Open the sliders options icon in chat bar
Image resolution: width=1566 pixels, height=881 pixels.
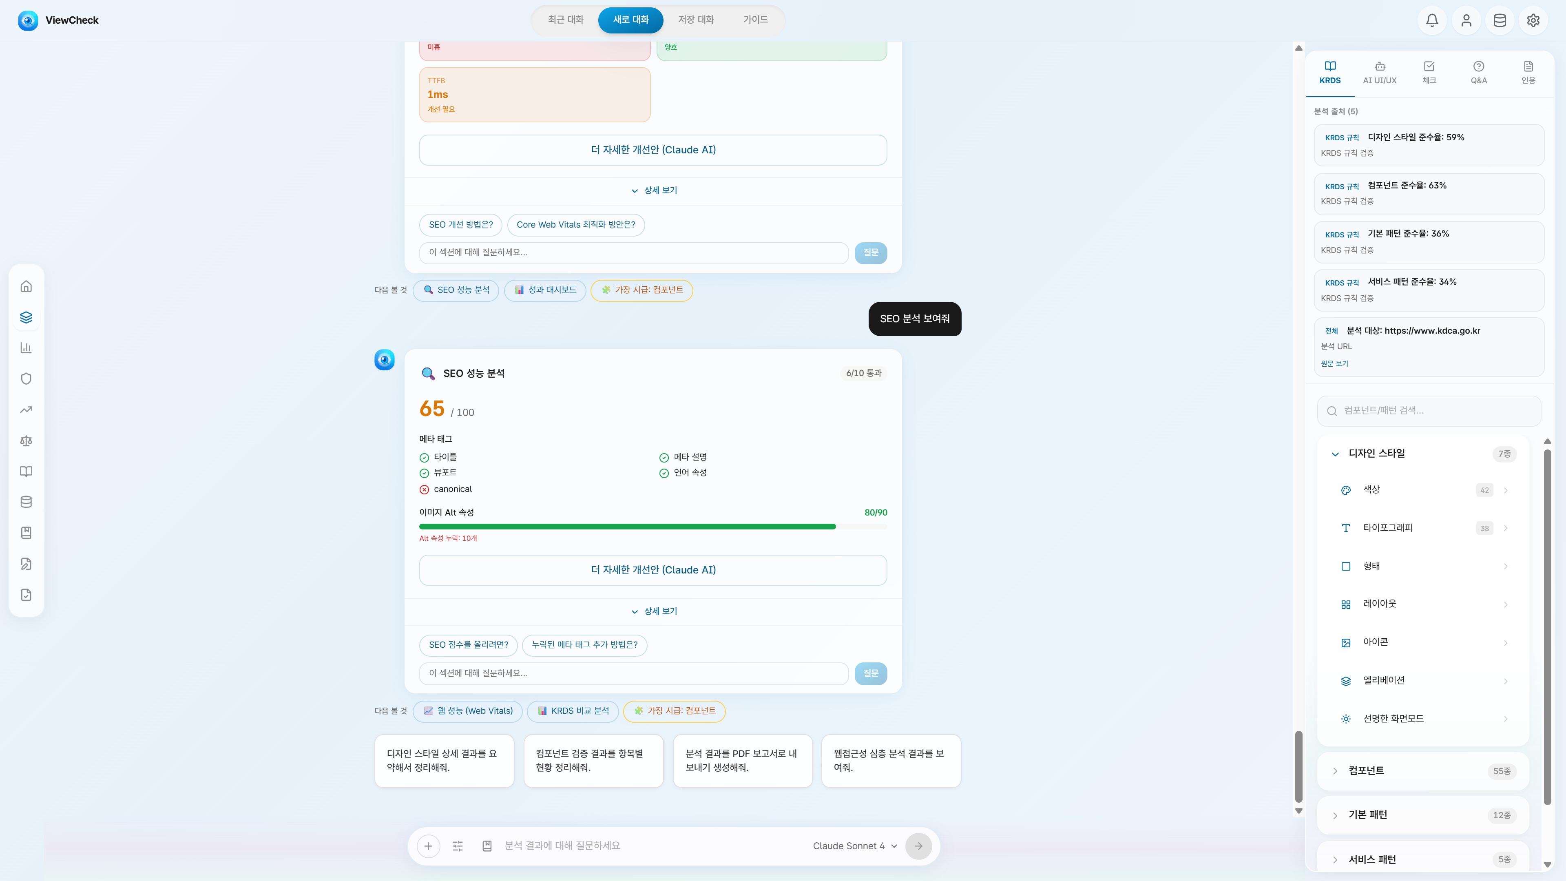(x=458, y=846)
